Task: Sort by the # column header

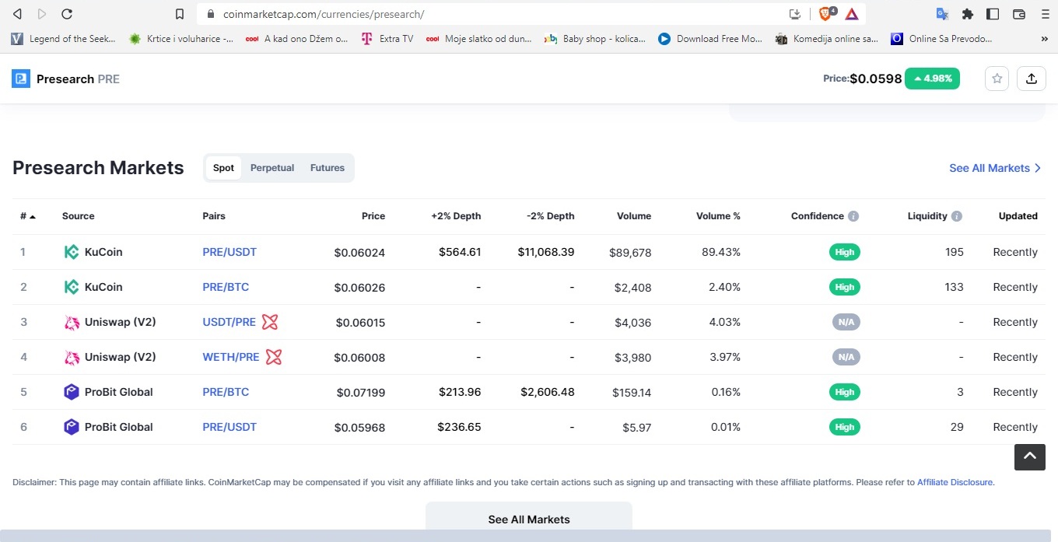Action: pos(27,216)
